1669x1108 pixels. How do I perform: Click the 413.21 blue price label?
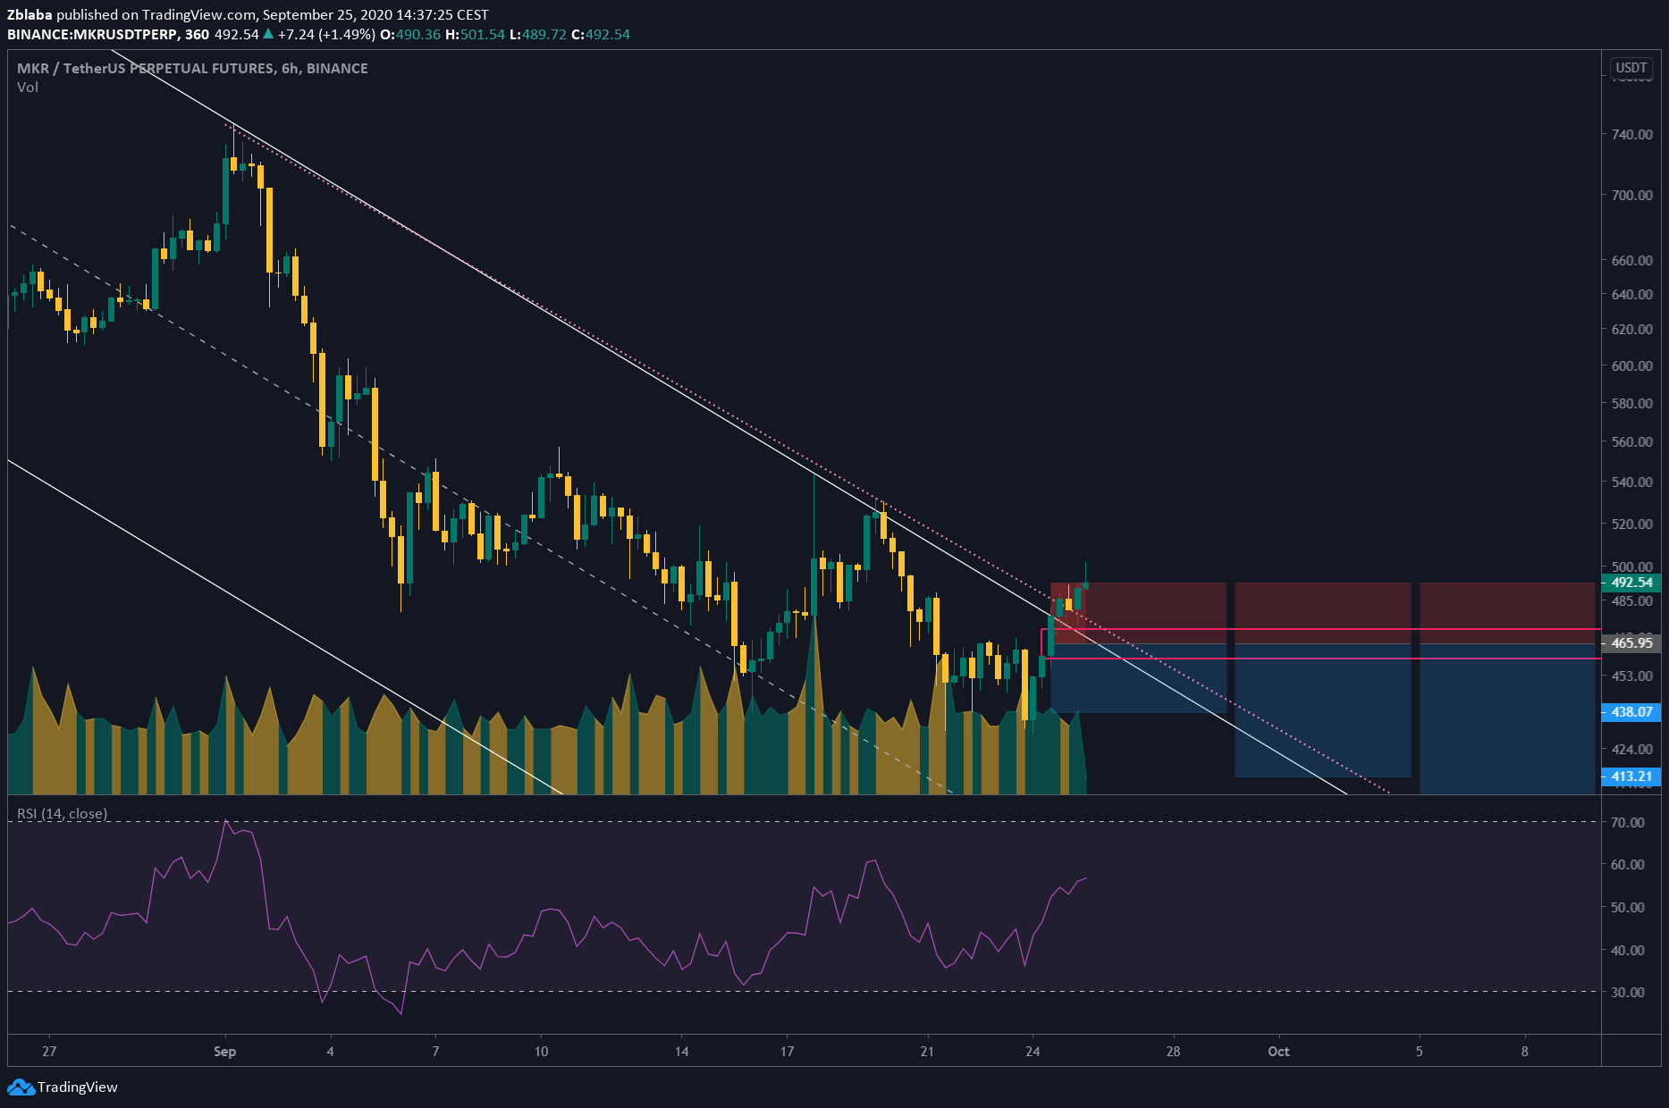(1631, 776)
